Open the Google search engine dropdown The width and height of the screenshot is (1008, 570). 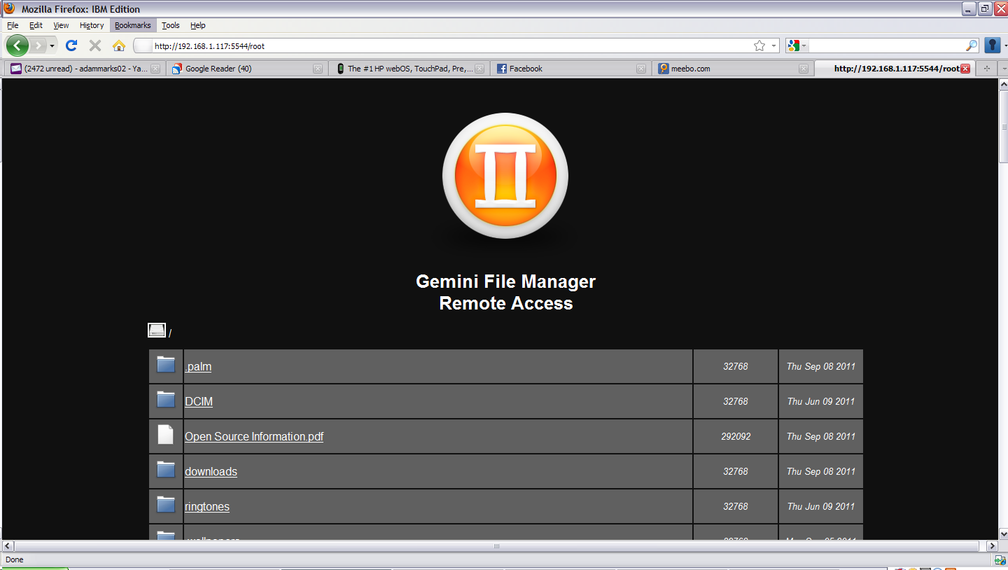coord(797,46)
